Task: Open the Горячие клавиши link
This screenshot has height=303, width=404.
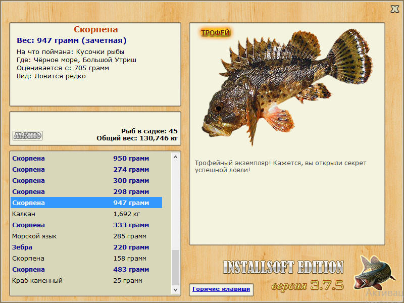Action: 221,289
